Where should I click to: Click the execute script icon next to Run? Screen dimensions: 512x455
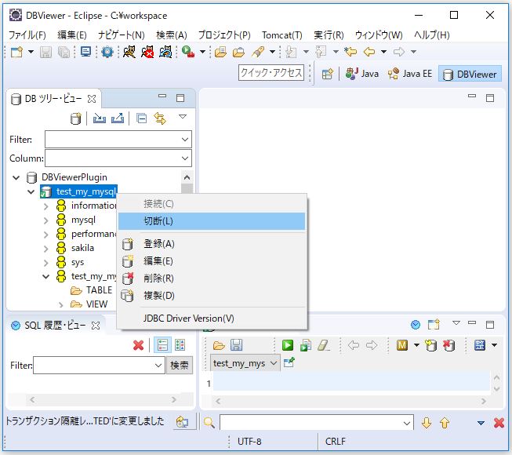click(306, 345)
